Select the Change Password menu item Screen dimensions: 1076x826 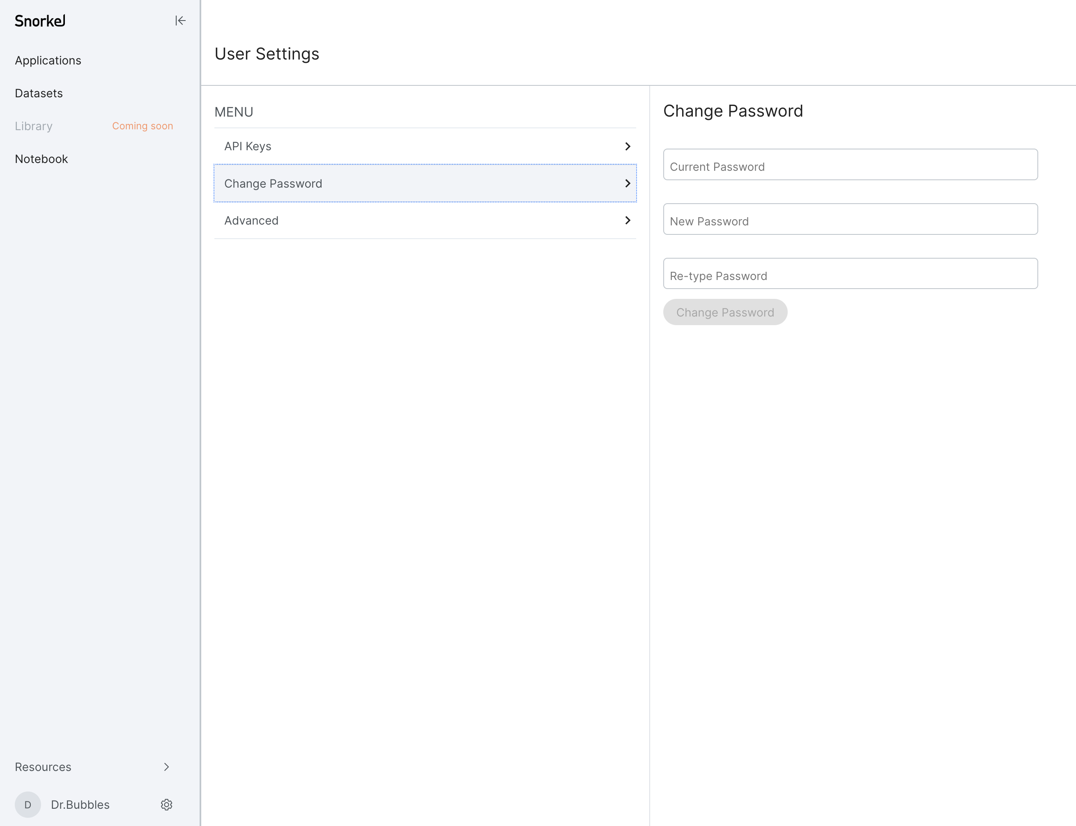pos(425,184)
